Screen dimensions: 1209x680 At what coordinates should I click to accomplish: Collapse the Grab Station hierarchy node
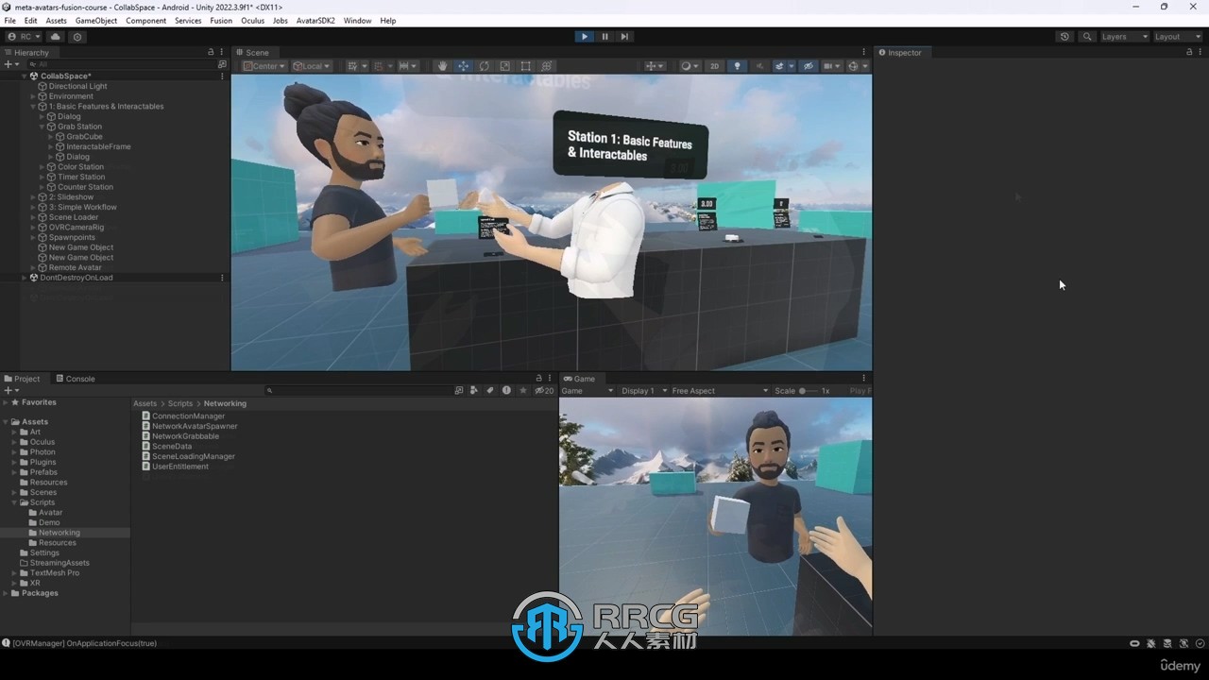(x=43, y=127)
